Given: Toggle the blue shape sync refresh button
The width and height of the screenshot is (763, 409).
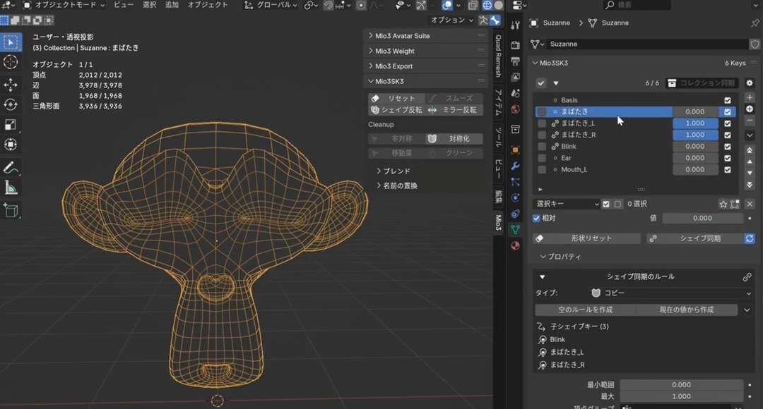Looking at the screenshot, I should coord(750,238).
